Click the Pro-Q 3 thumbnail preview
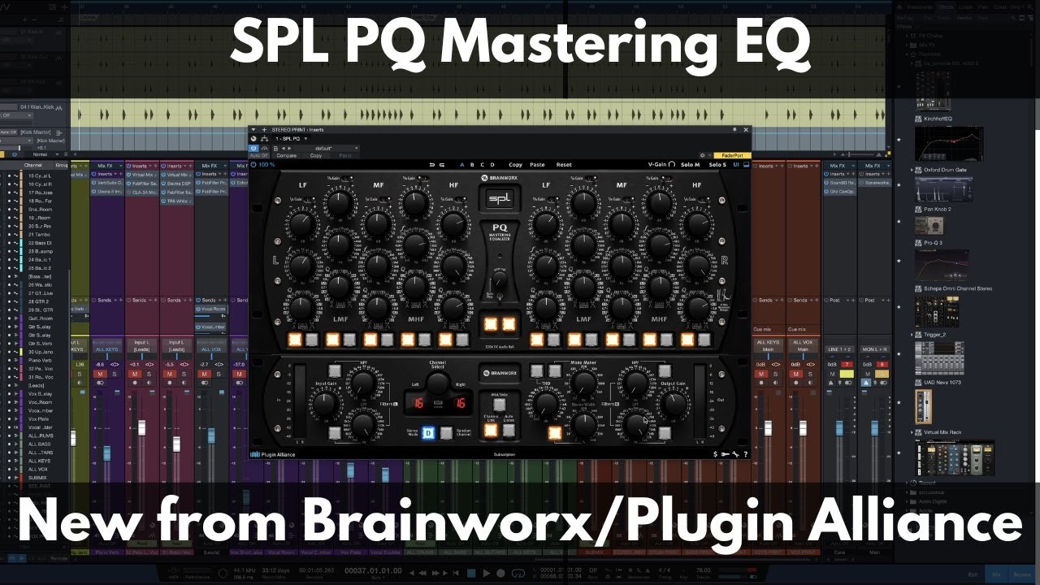Image resolution: width=1040 pixels, height=585 pixels. [942, 266]
